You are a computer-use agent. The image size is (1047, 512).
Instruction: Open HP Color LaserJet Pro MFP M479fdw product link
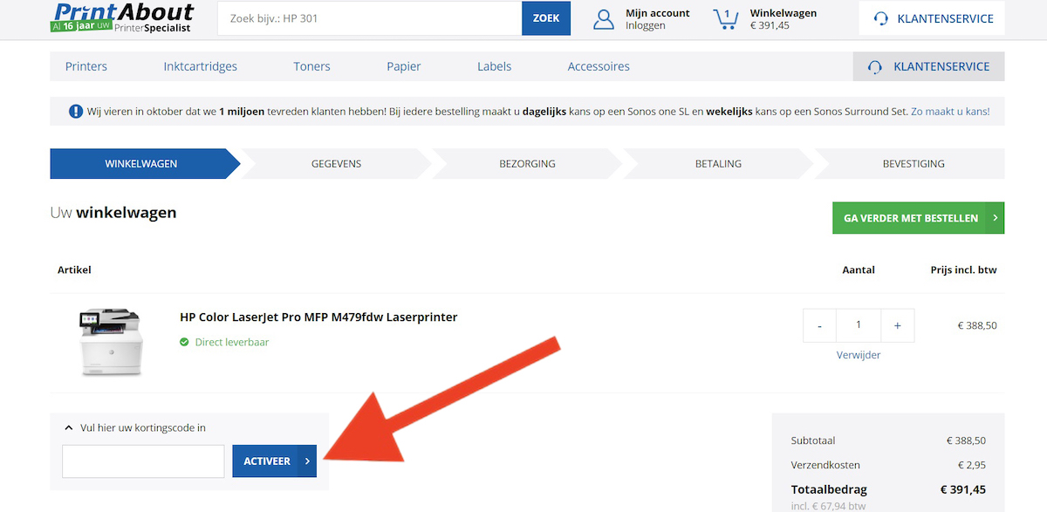pyautogui.click(x=318, y=317)
